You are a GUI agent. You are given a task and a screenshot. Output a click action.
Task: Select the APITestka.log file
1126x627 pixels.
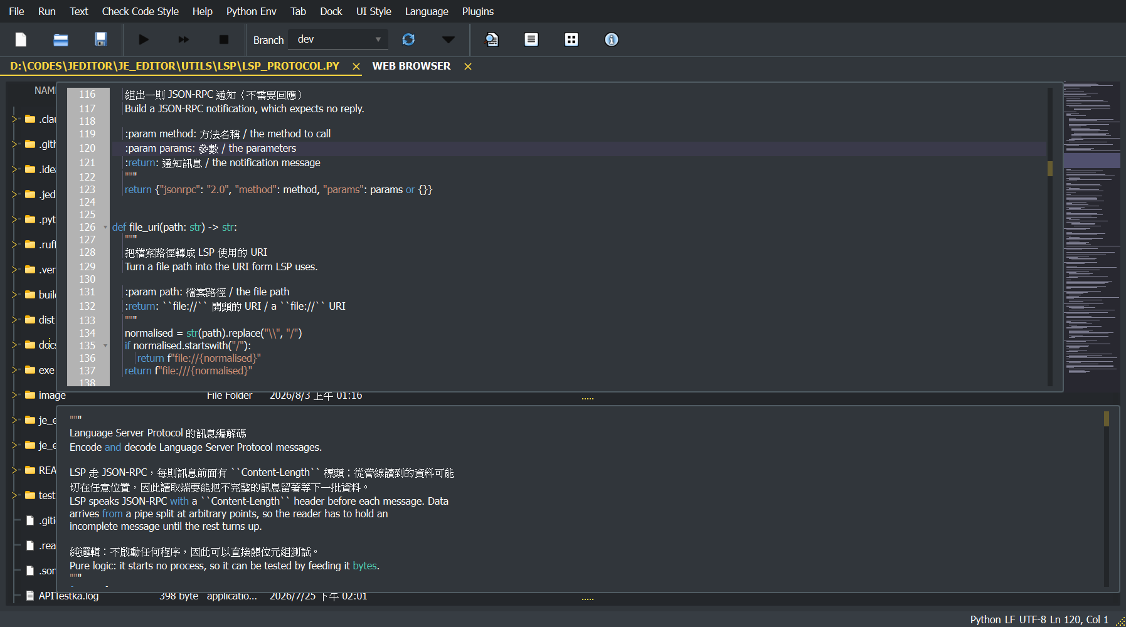[x=68, y=596]
